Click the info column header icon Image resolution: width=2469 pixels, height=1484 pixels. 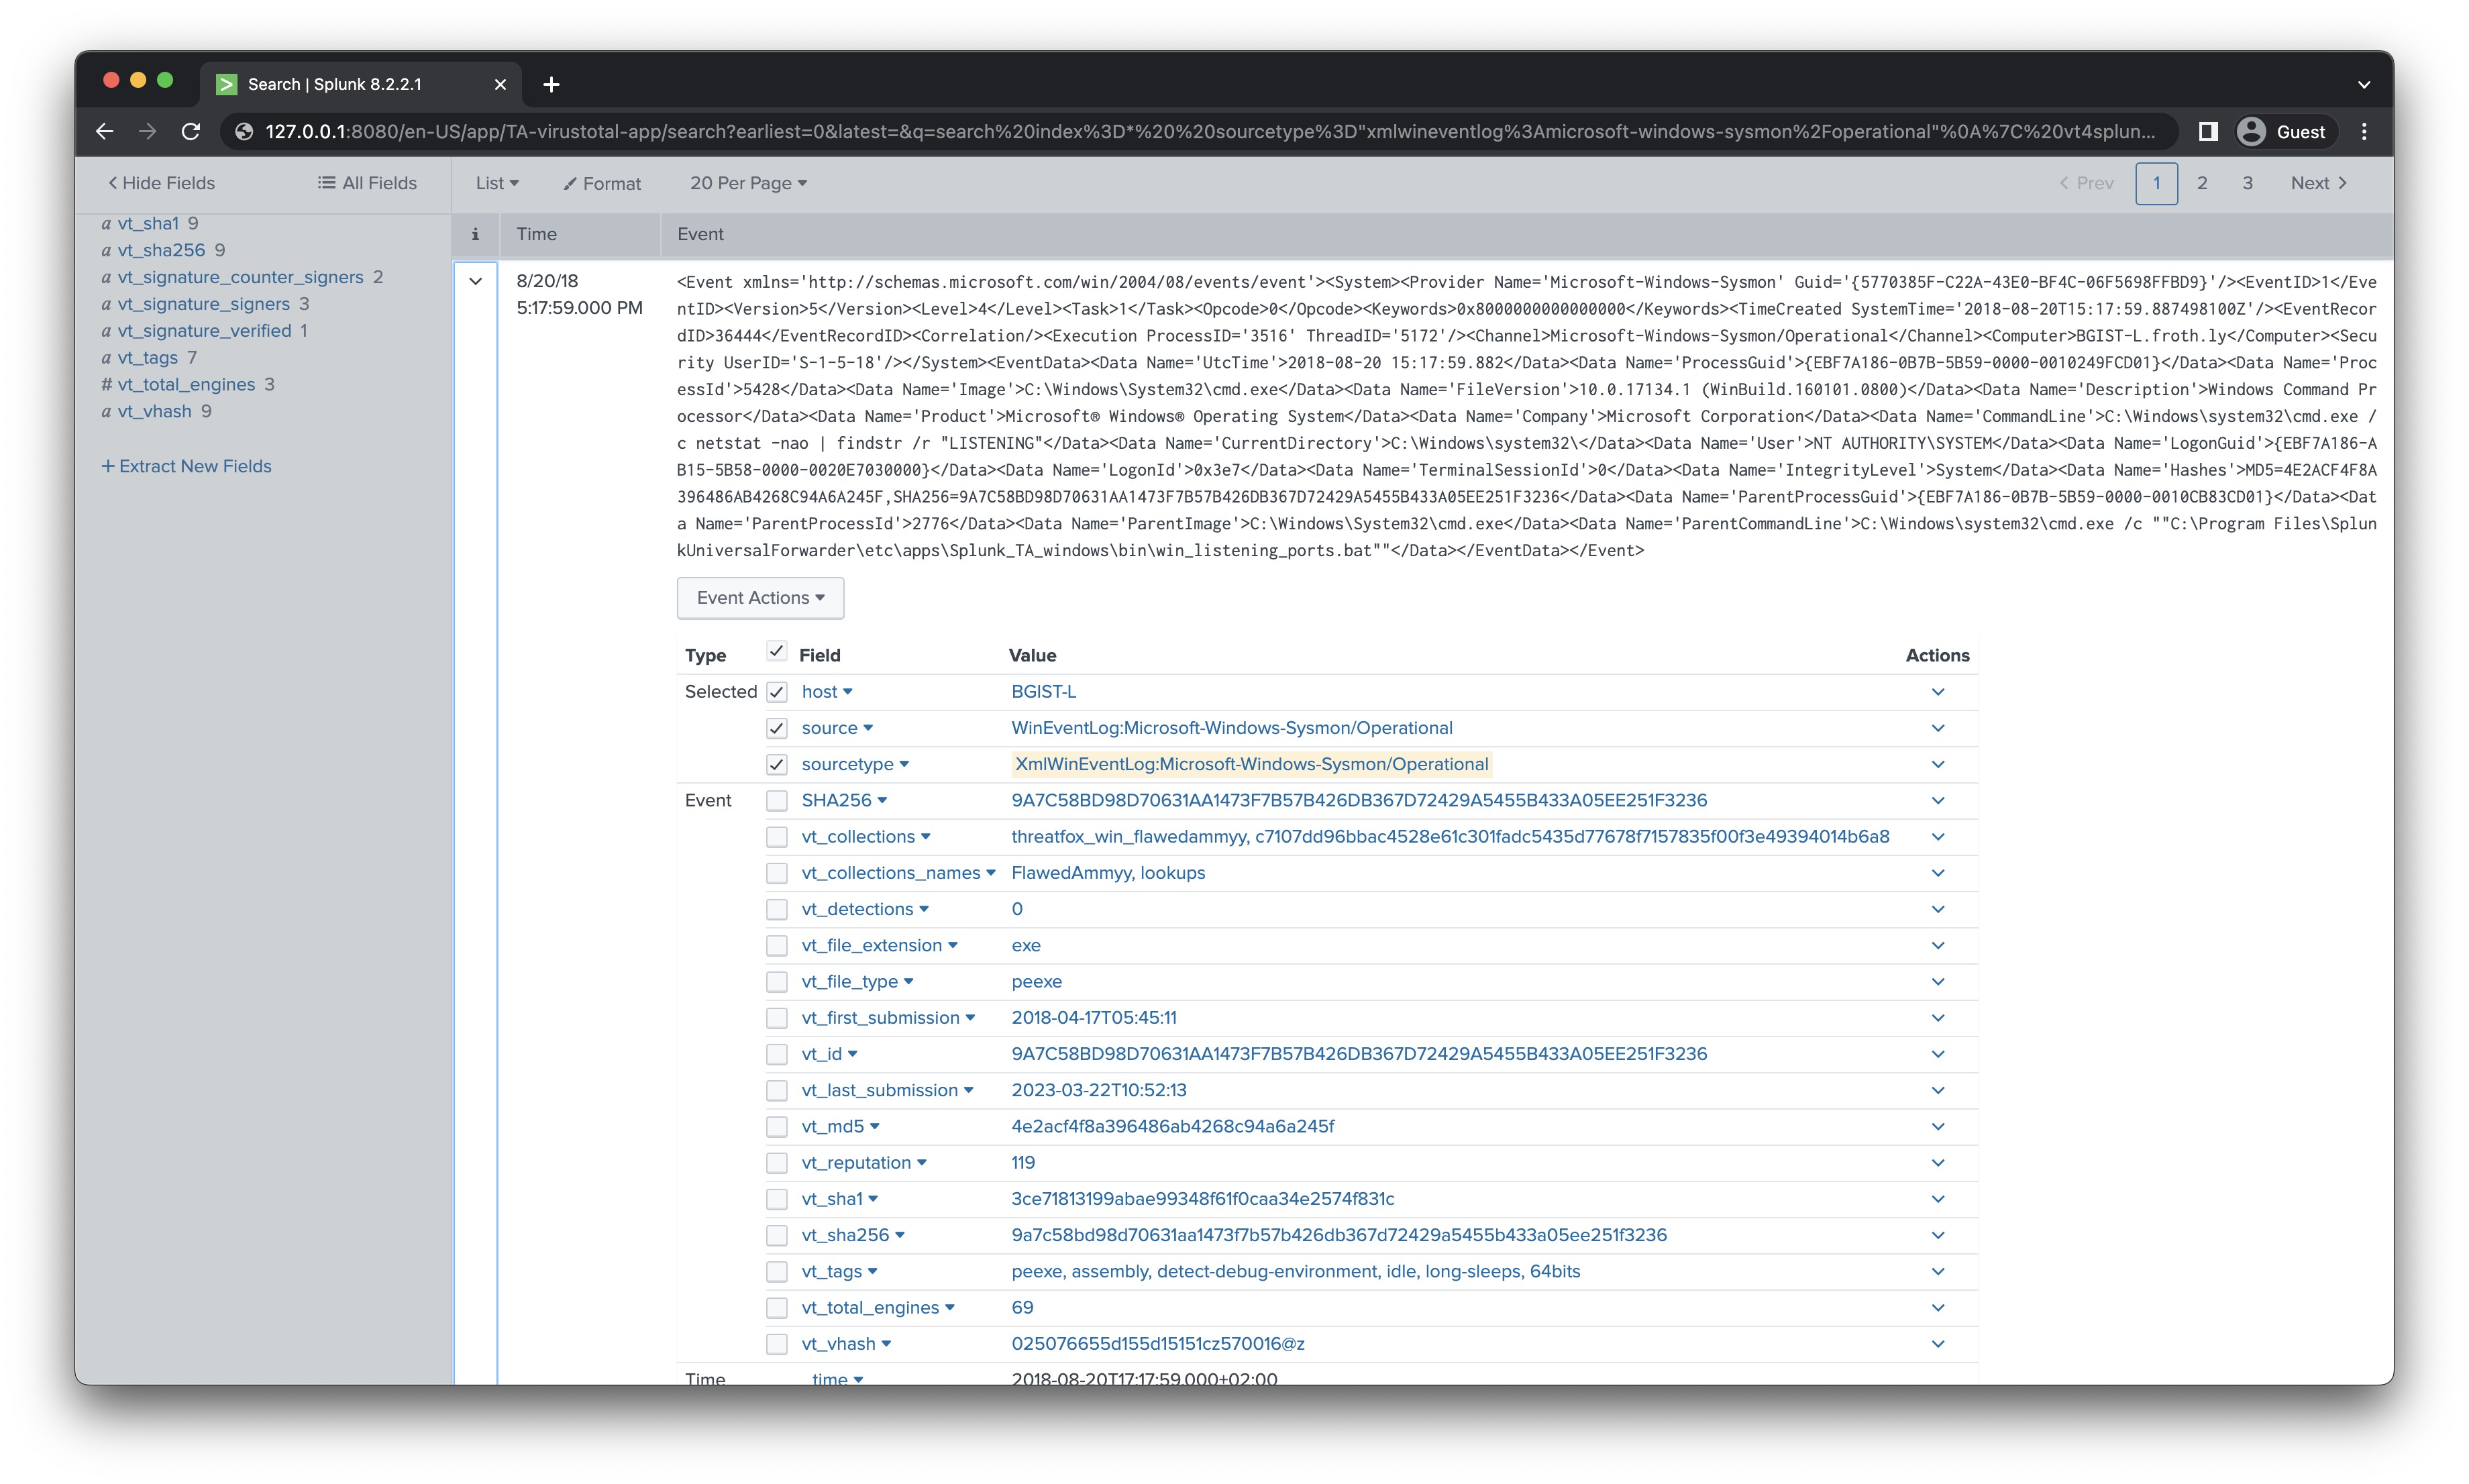pos(475,234)
